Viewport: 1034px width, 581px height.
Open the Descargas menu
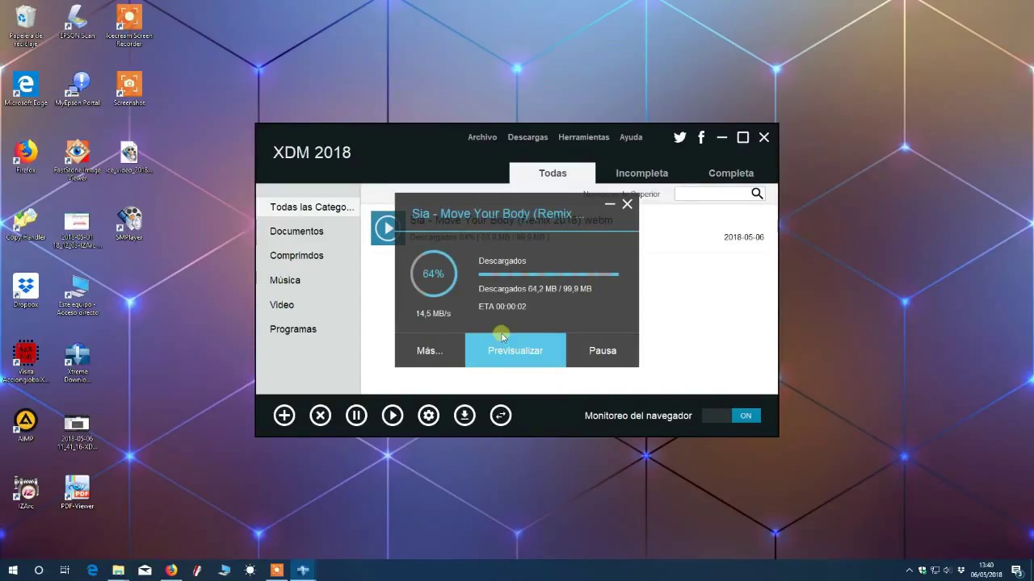(x=528, y=137)
